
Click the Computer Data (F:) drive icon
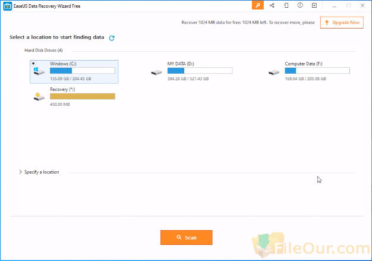pos(274,73)
